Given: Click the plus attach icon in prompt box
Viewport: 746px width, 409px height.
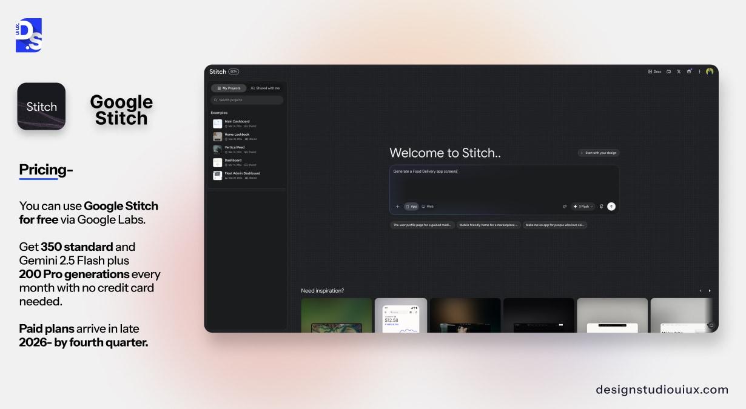Looking at the screenshot, I should (x=397, y=207).
